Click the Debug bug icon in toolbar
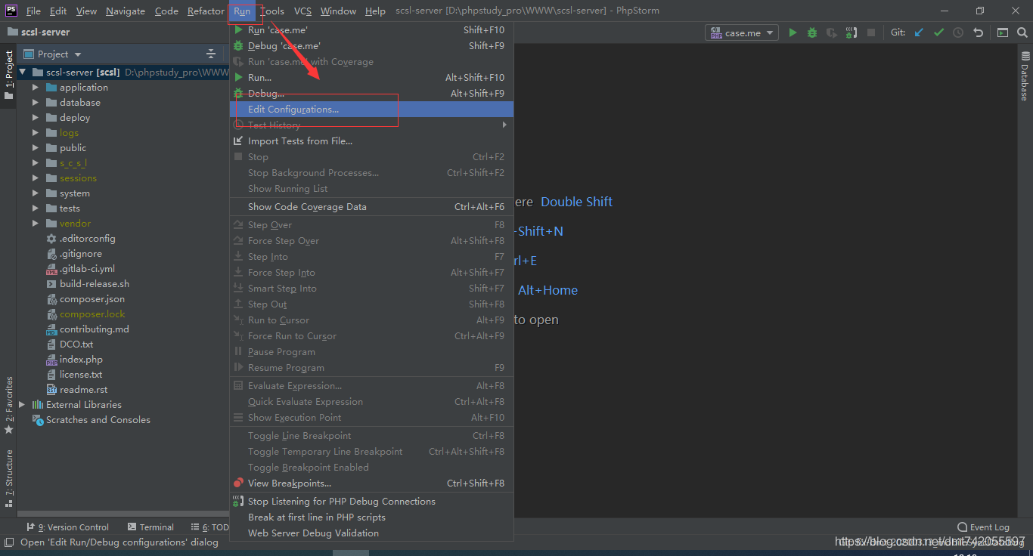 point(812,32)
